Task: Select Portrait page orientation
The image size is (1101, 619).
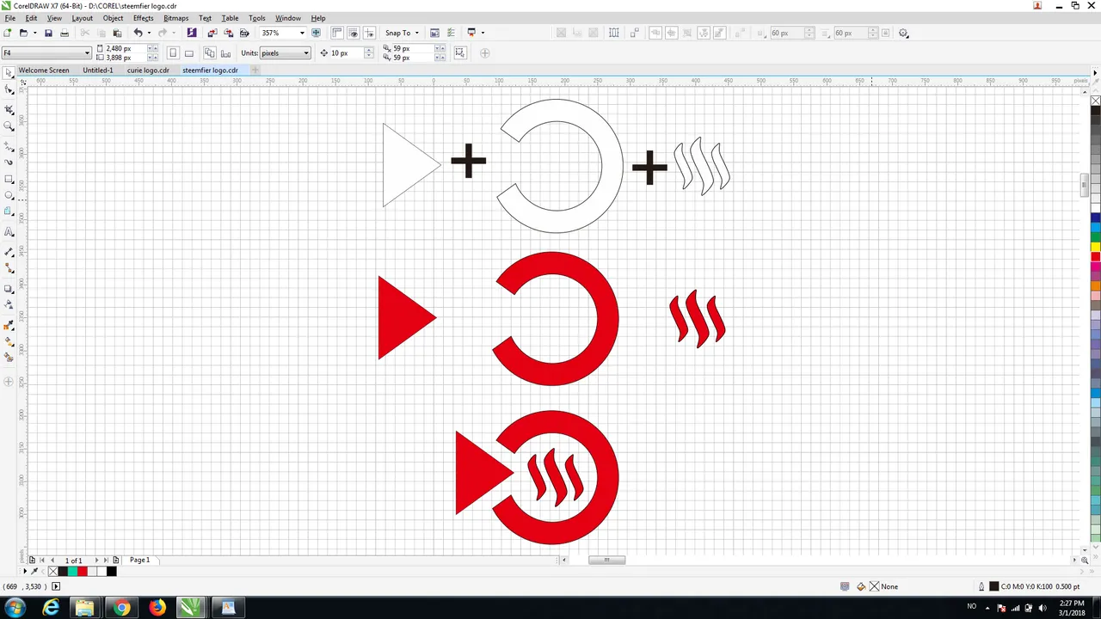Action: click(173, 53)
